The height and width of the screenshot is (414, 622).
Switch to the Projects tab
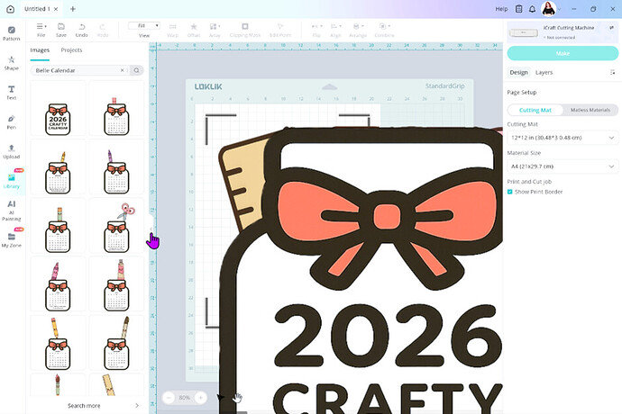(x=71, y=50)
